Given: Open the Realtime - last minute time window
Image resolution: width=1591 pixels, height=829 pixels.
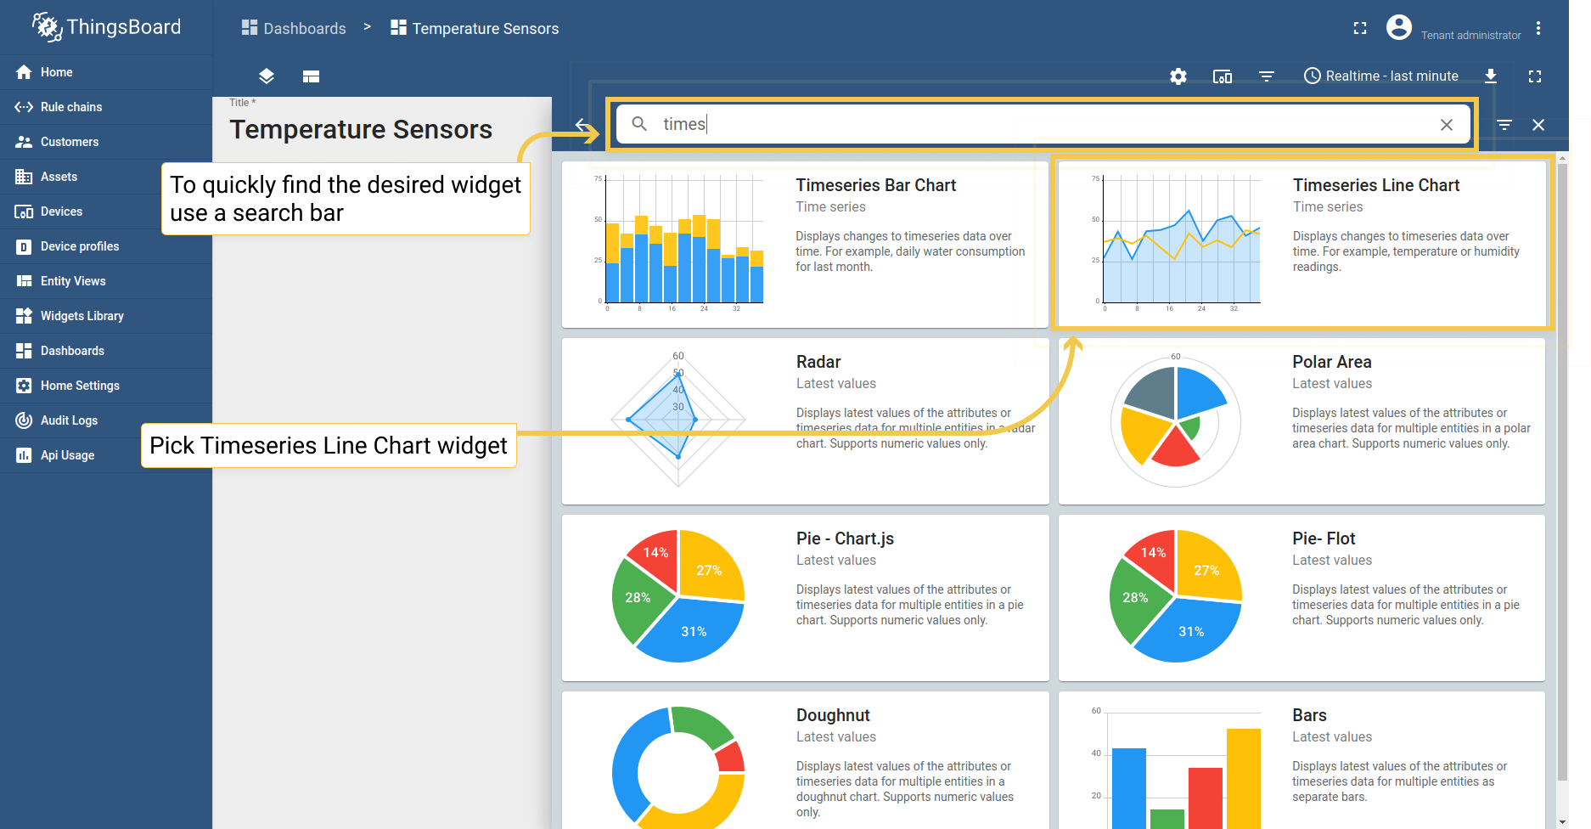Looking at the screenshot, I should click(1380, 76).
